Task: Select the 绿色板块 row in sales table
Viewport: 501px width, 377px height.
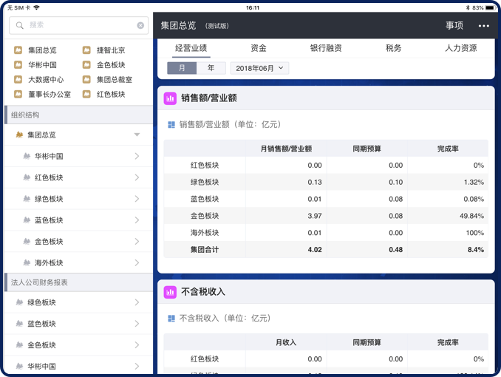Action: coord(326,183)
